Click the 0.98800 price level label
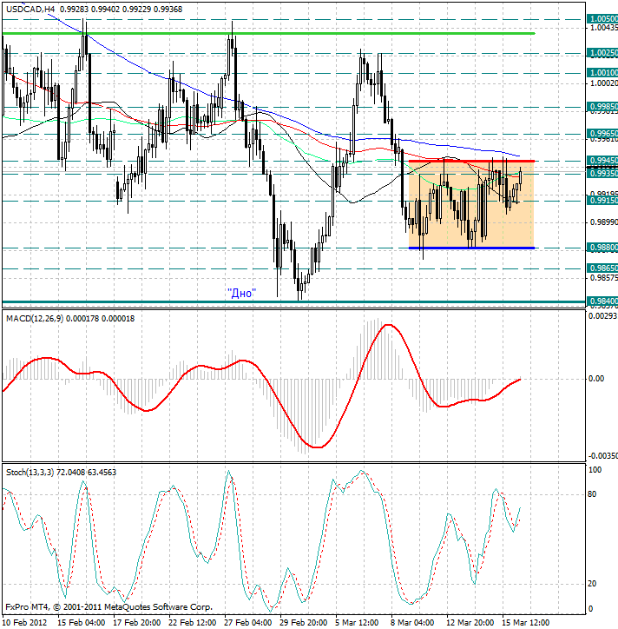The image size is (618, 629). pyautogui.click(x=602, y=248)
